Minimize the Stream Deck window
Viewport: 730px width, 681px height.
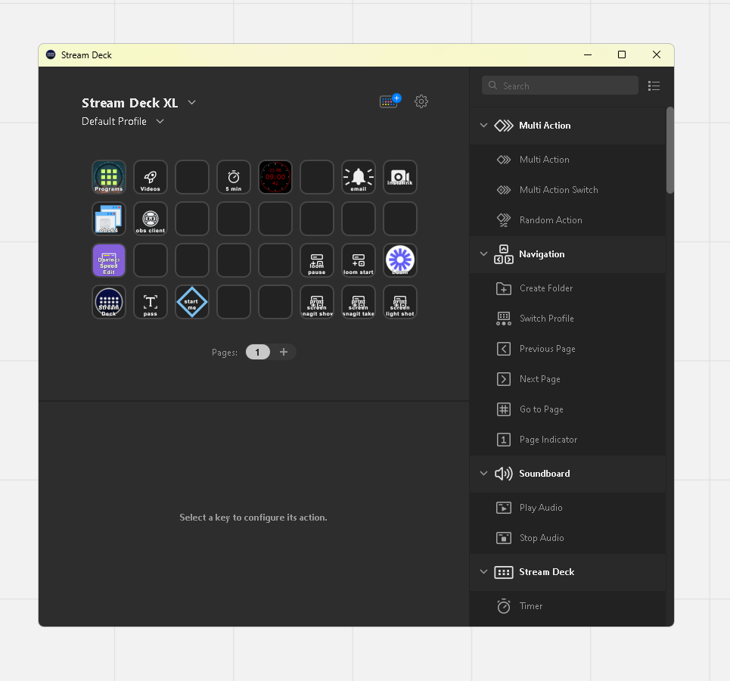point(588,55)
